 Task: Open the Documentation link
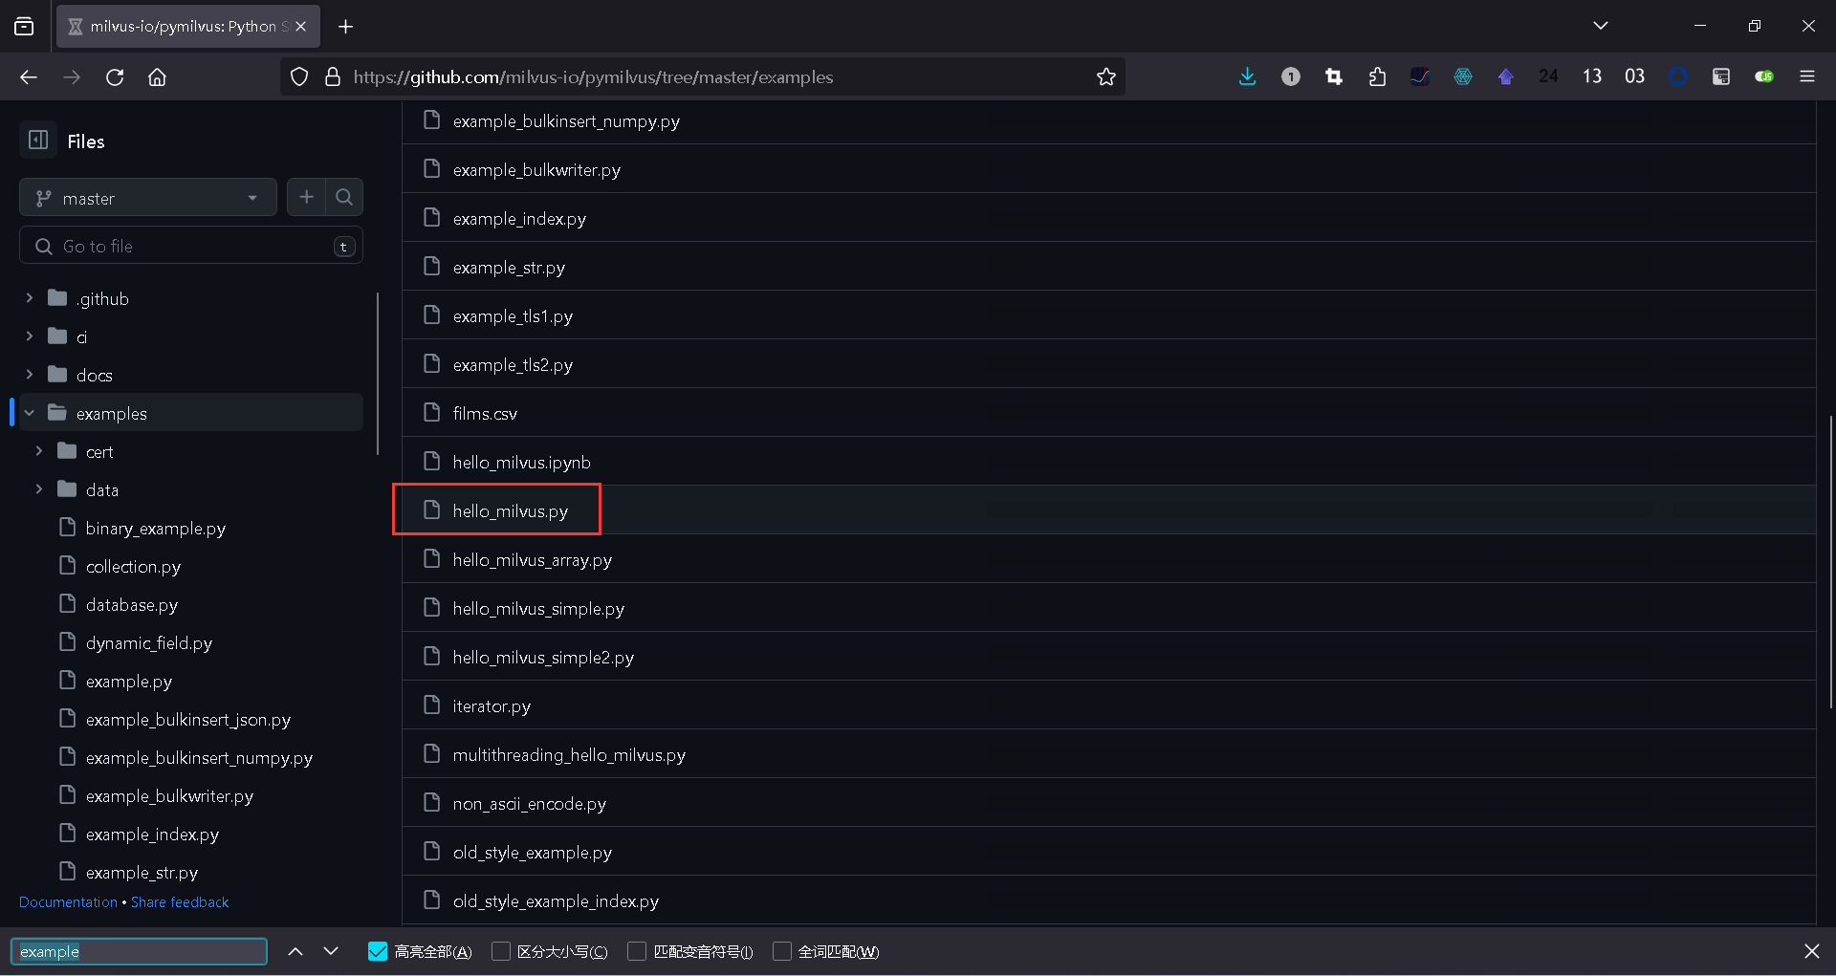[68, 902]
